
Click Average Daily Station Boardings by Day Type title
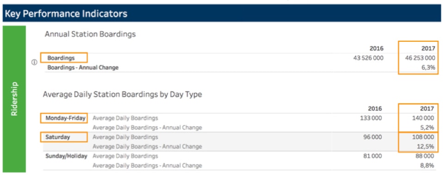tap(122, 94)
